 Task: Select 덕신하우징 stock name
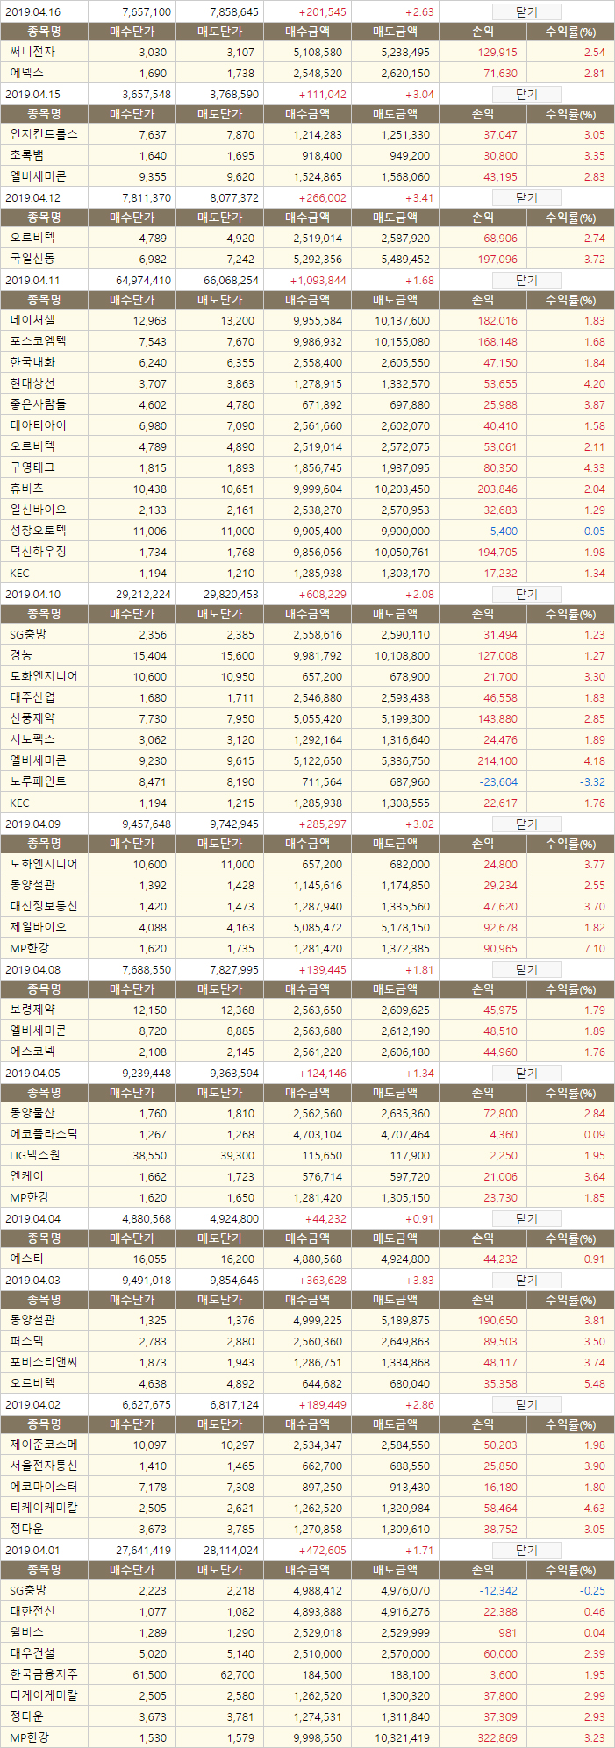[x=38, y=553]
